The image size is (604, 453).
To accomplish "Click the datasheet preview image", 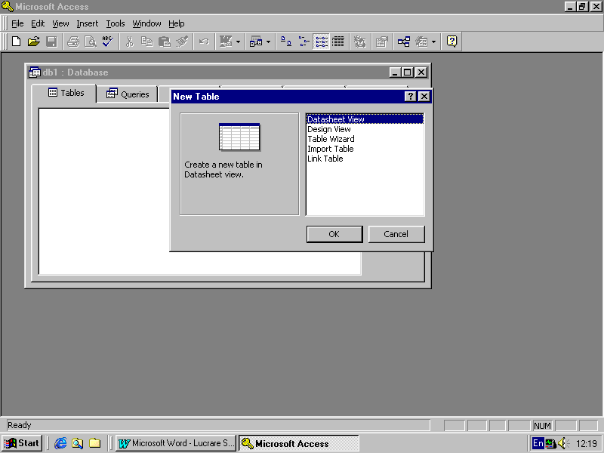I will (239, 137).
